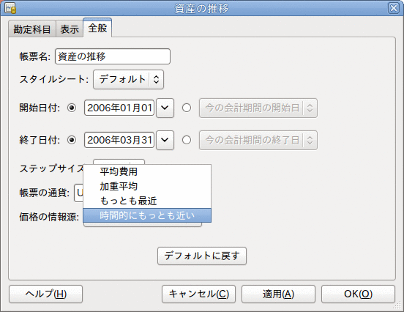Click the ヘルプ(H) button
Viewport: 404px width, 312px height.
coord(46,294)
